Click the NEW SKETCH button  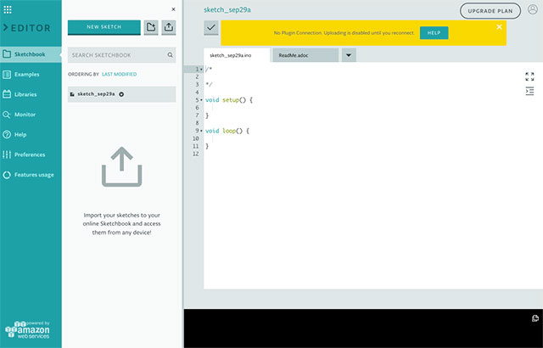tap(104, 27)
